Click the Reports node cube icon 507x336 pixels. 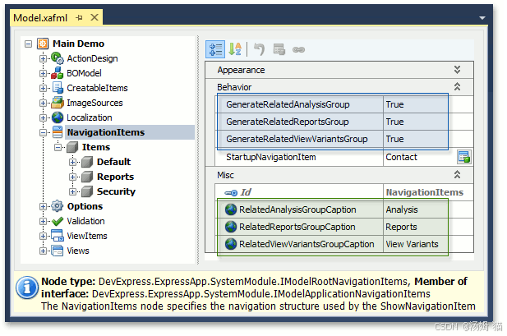coord(87,177)
